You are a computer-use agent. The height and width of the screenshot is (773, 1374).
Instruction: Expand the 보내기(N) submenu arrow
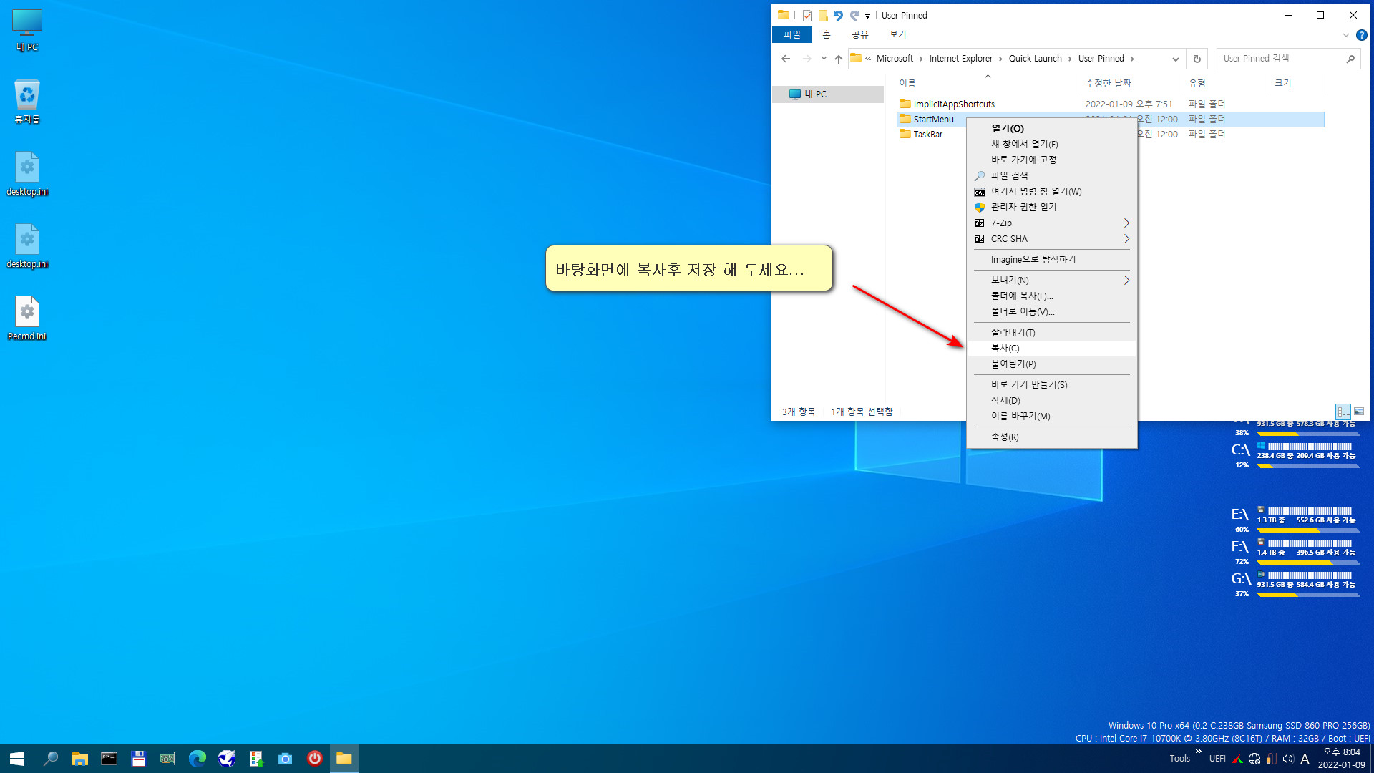tap(1126, 281)
